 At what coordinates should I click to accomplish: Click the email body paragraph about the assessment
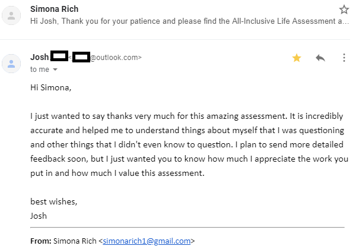[189, 144]
